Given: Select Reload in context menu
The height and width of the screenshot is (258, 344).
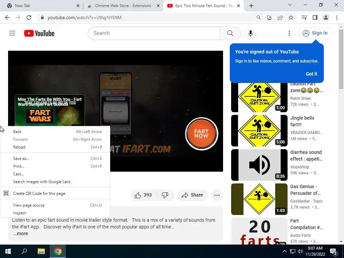Looking at the screenshot, I should click(x=55, y=147).
